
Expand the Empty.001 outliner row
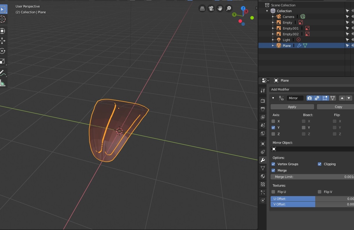pyautogui.click(x=273, y=28)
